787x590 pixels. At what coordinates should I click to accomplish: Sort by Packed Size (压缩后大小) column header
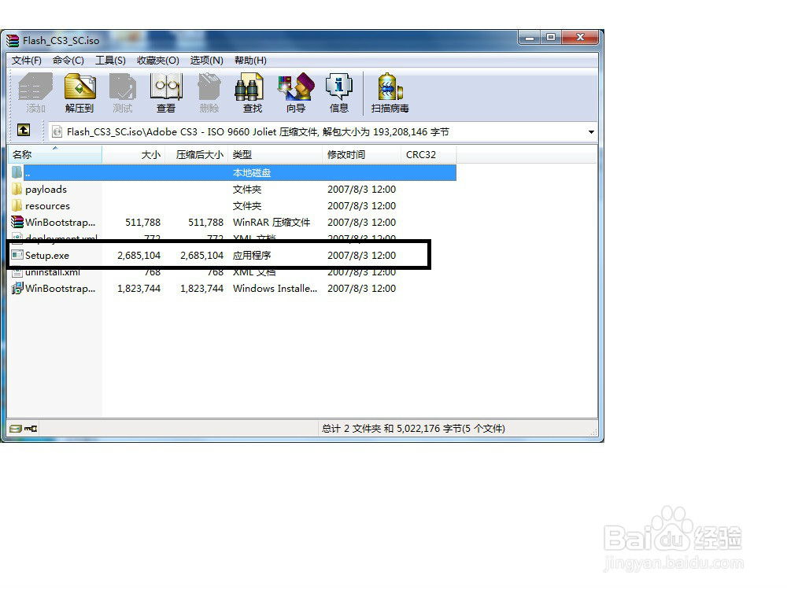tap(197, 154)
